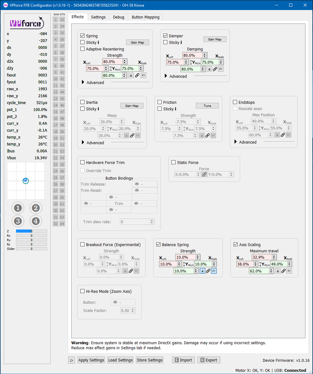Toggle the Balance Spring plus-minus icon
The width and height of the screenshot is (313, 374).
click(x=202, y=271)
